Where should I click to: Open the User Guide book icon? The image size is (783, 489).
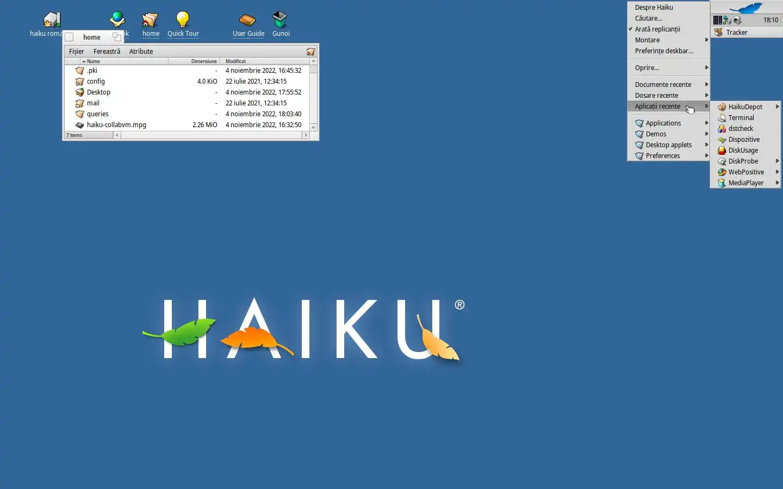tap(248, 24)
